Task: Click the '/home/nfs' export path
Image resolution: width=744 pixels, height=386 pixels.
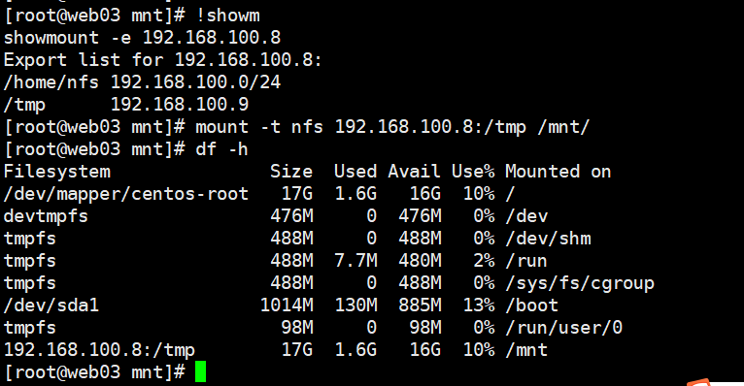Action: point(51,82)
